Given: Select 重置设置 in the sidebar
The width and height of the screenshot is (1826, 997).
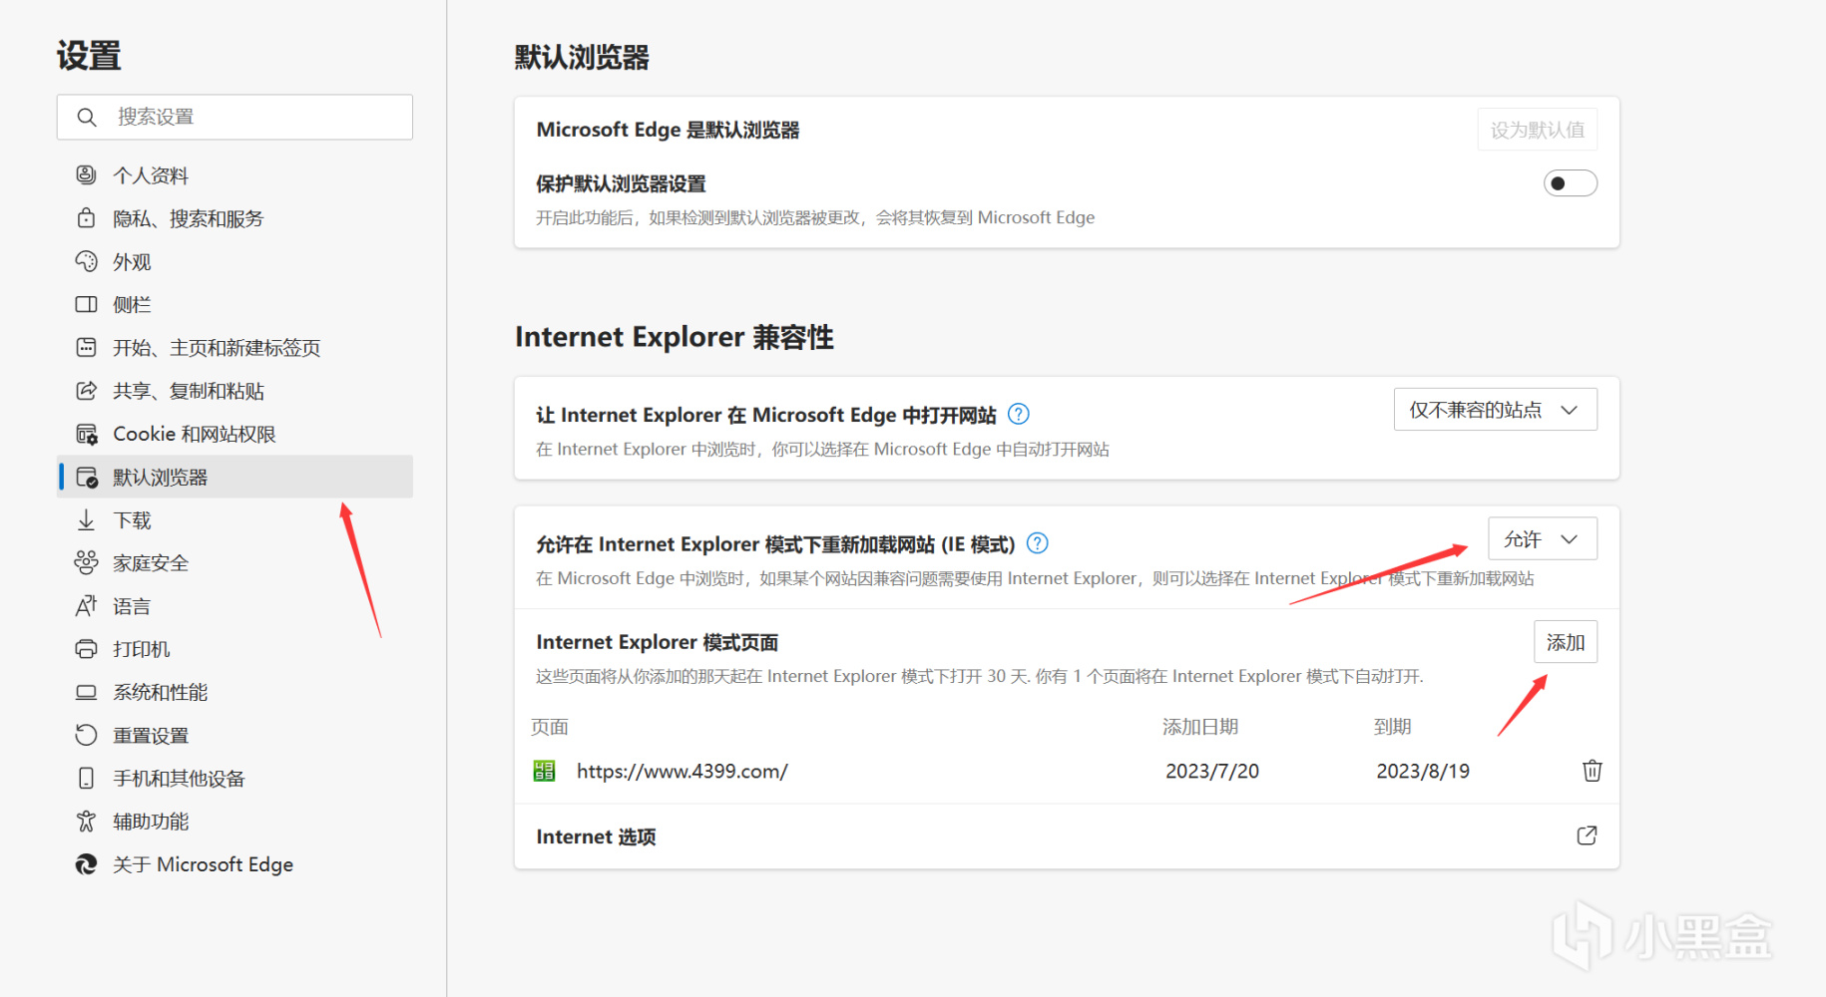Looking at the screenshot, I should point(235,735).
